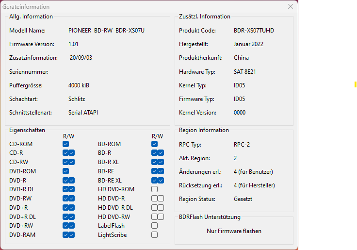The height and width of the screenshot is (250, 357).
Task: Toggle the BD-R XL write checkbox
Action: click(x=161, y=162)
